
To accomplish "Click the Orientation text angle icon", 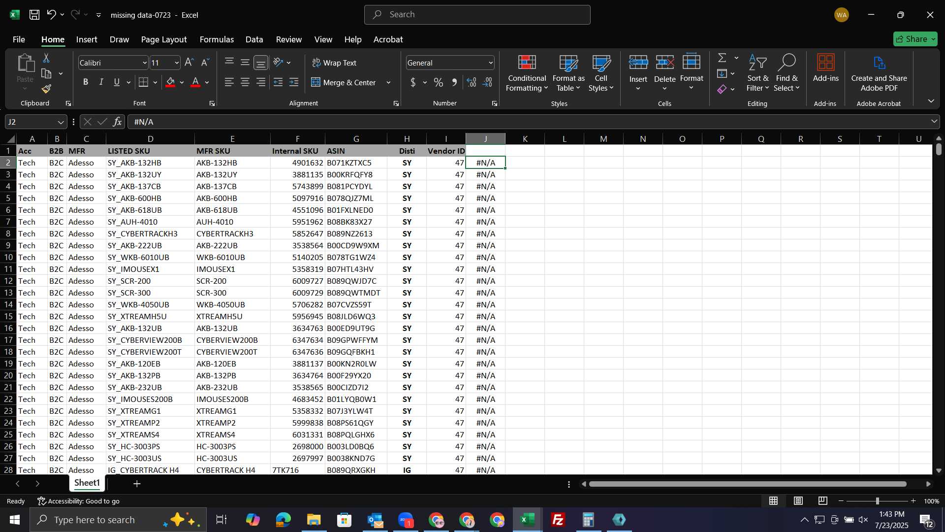I will coord(278,63).
